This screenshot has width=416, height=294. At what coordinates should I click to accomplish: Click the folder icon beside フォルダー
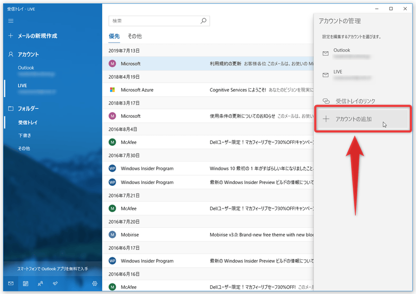(x=11, y=108)
